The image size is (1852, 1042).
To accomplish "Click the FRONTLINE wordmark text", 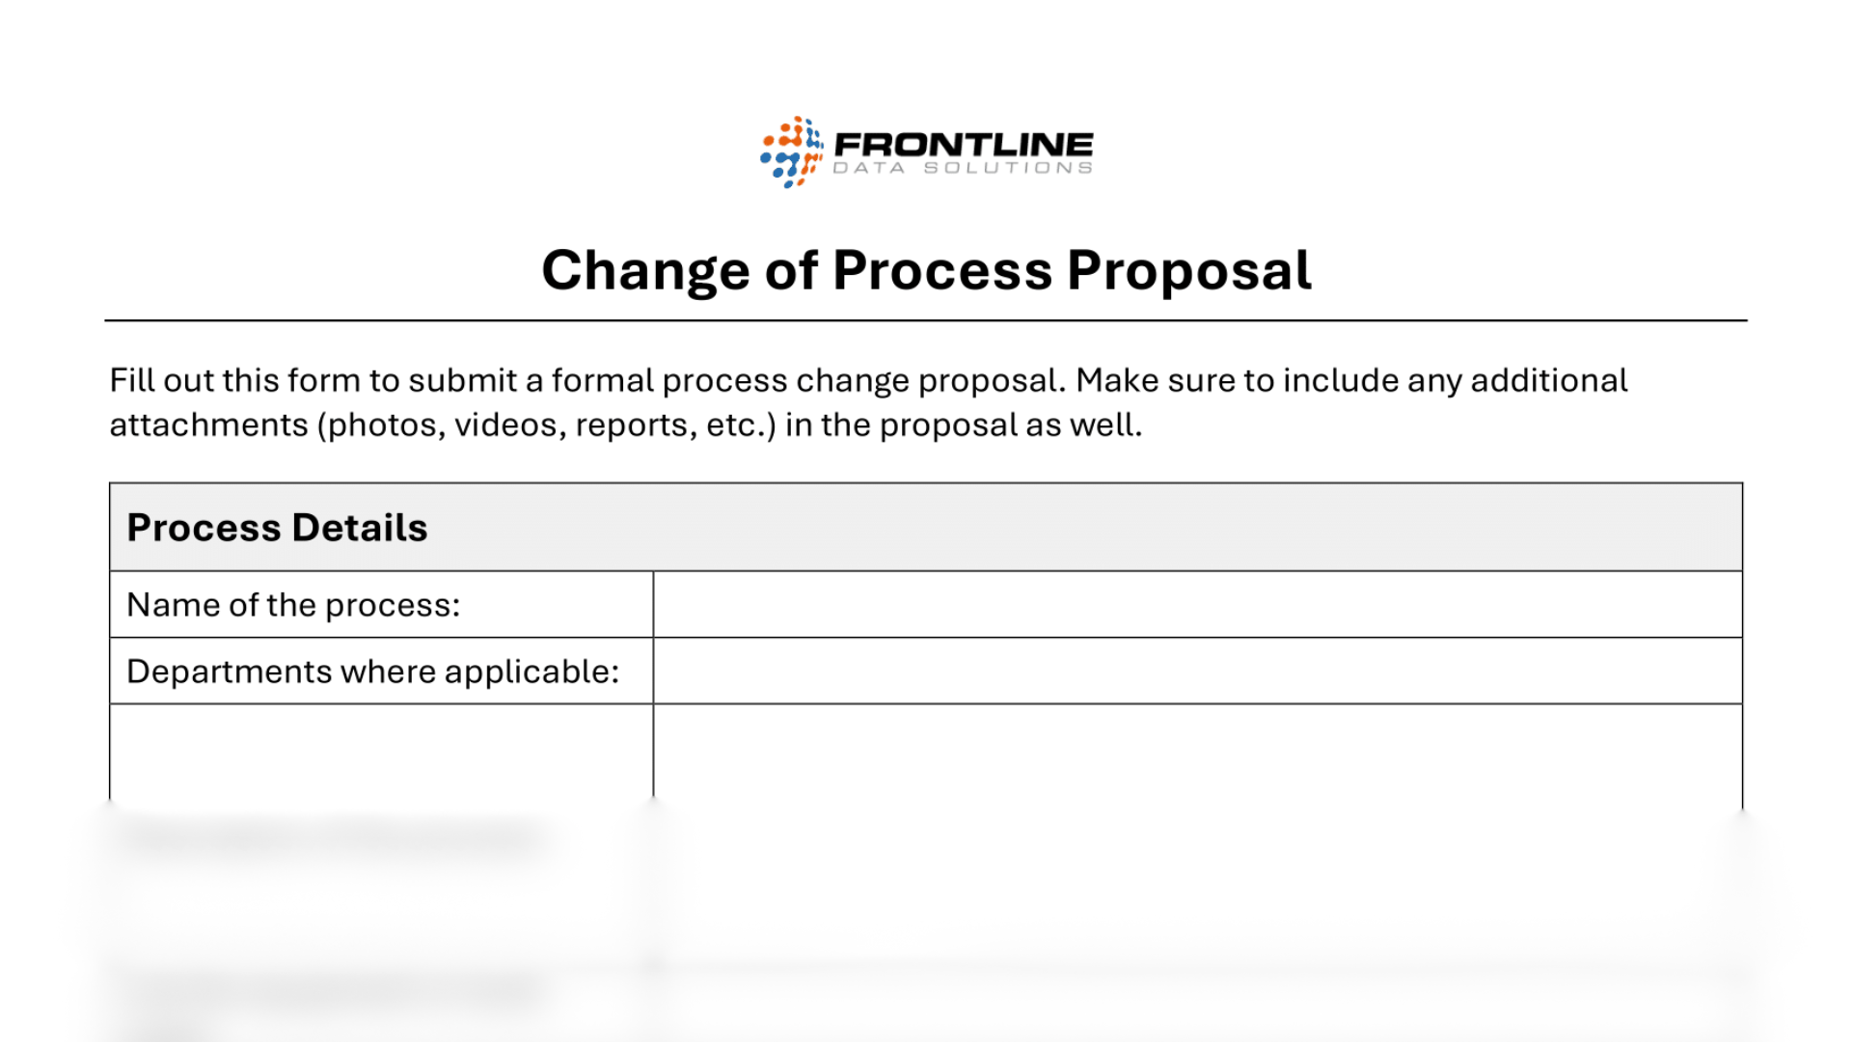I will [x=963, y=145].
